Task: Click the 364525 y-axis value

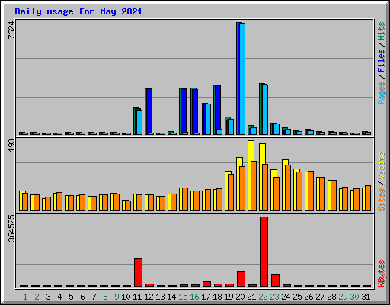Action: point(11,229)
